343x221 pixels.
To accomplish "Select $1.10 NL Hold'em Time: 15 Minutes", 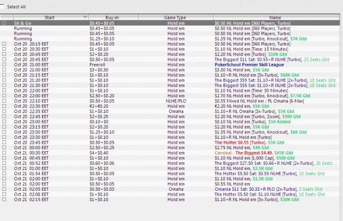I will point(251,49).
